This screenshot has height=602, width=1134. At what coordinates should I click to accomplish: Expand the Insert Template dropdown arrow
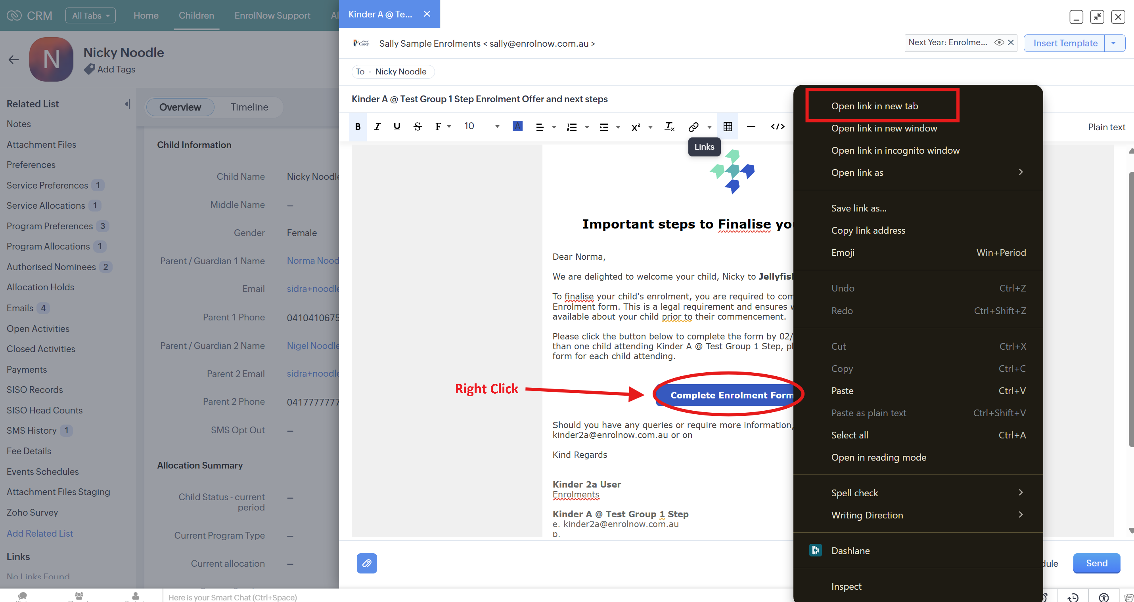pos(1113,43)
